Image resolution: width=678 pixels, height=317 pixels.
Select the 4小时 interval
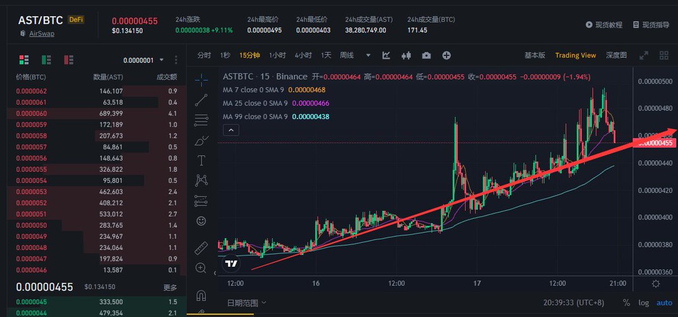coord(303,55)
